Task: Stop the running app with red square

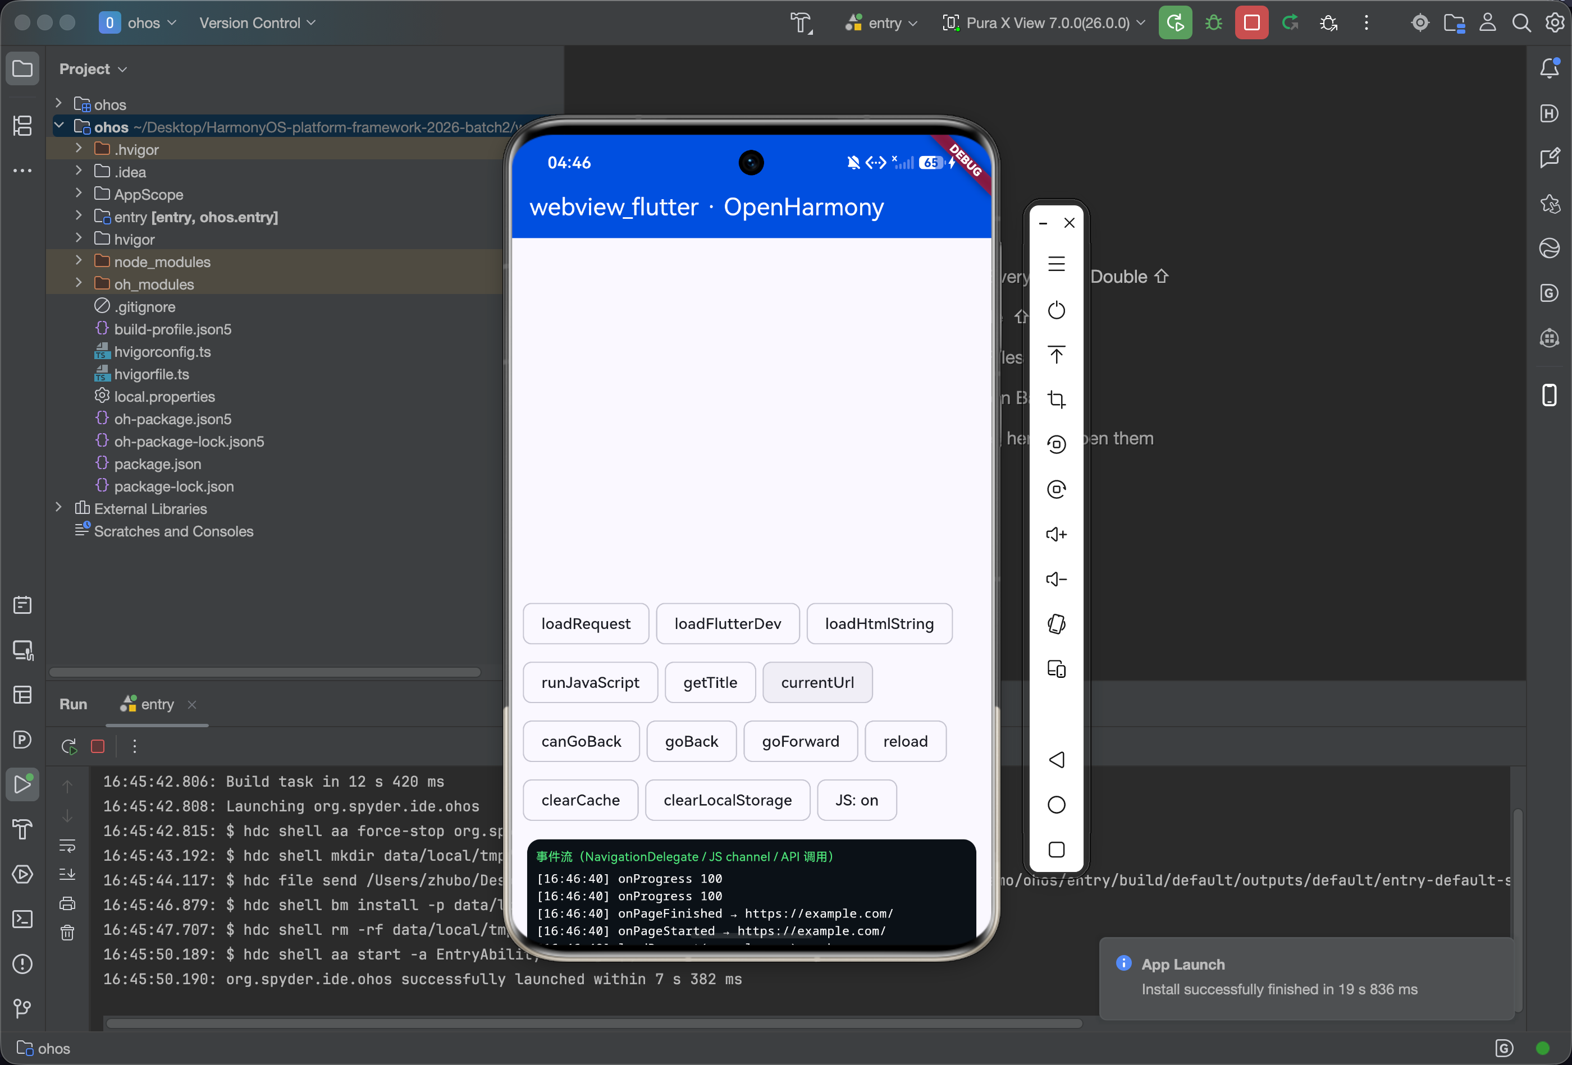Action: (x=1251, y=23)
